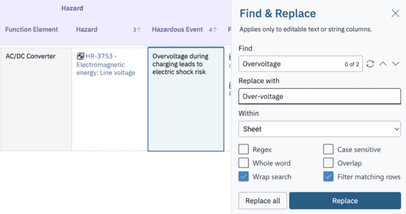
Task: Select the Overvoltage hazardous event cell
Action: [x=186, y=99]
